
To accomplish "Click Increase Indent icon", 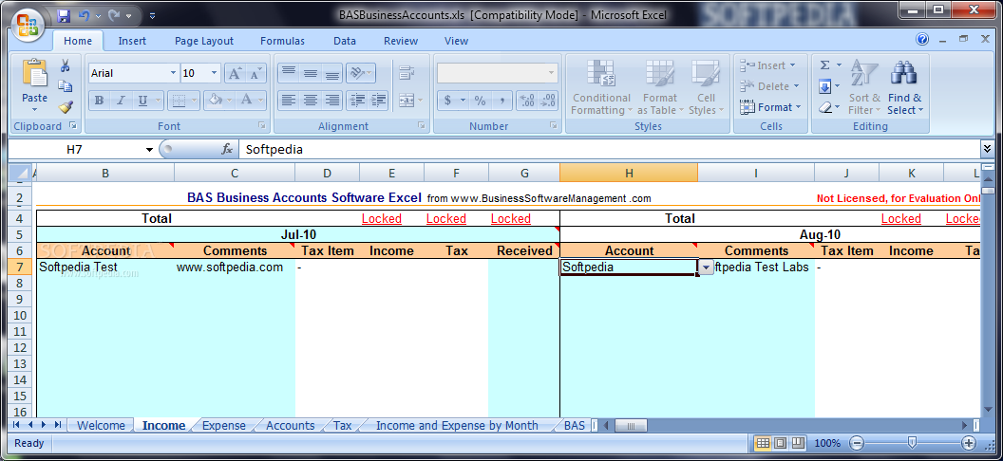I will [379, 101].
